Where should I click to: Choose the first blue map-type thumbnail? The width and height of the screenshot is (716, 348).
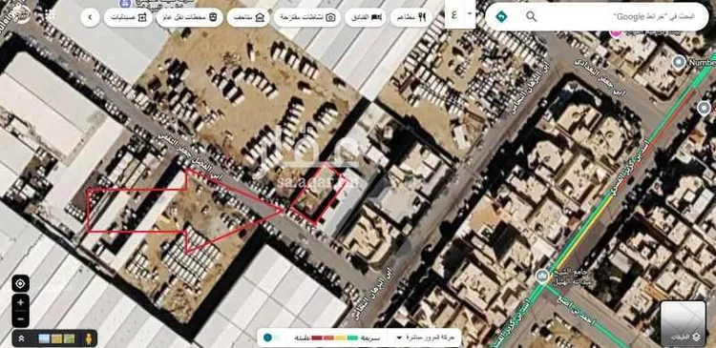pyautogui.click(x=44, y=338)
